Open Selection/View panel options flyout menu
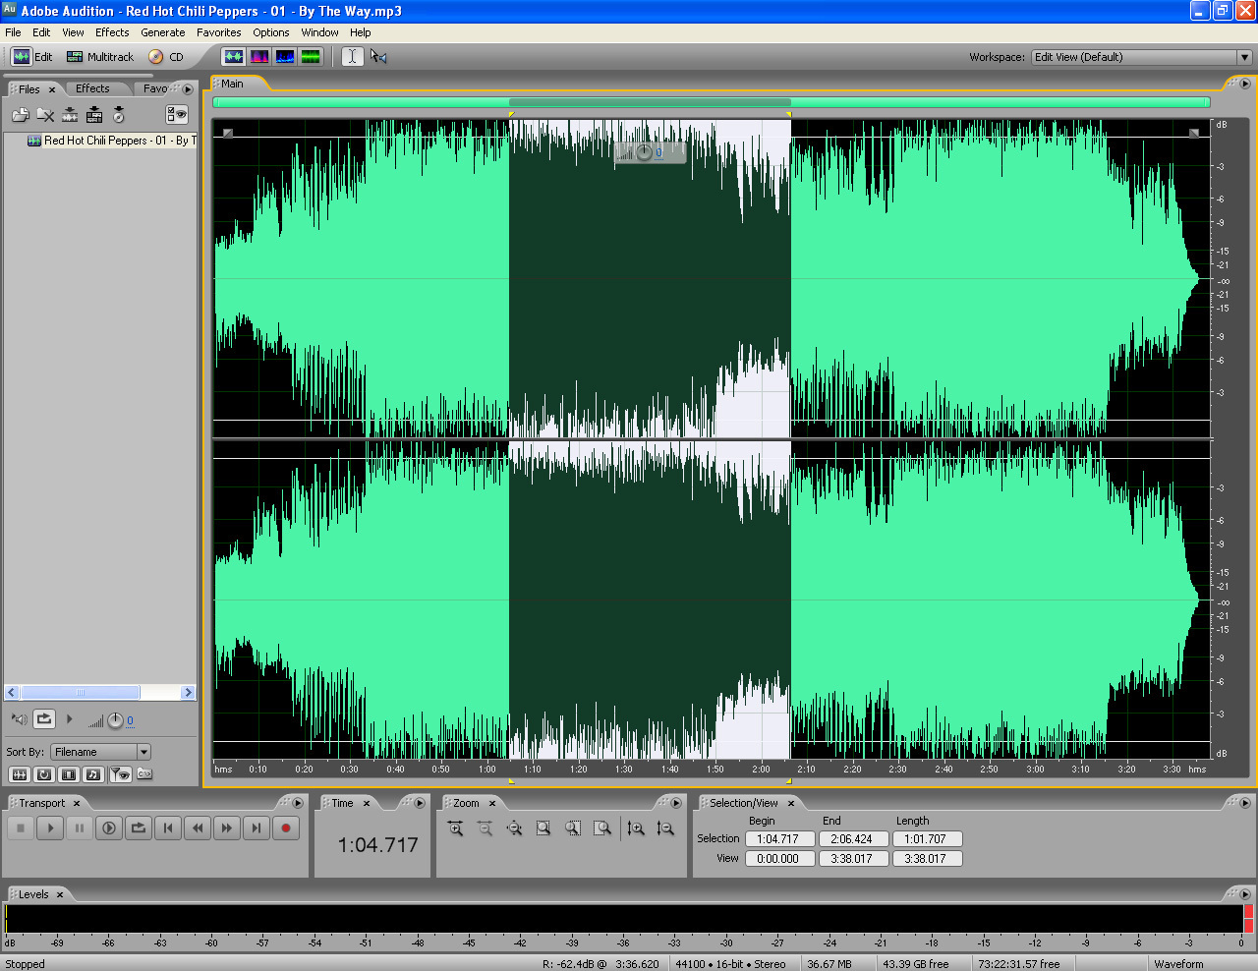 [1243, 803]
